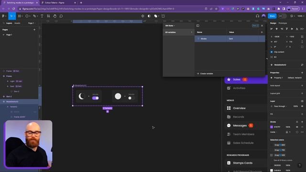Image resolution: width=306 pixels, height=172 pixels.
Task: Add auto layout with plus icon
Action: (302, 86)
